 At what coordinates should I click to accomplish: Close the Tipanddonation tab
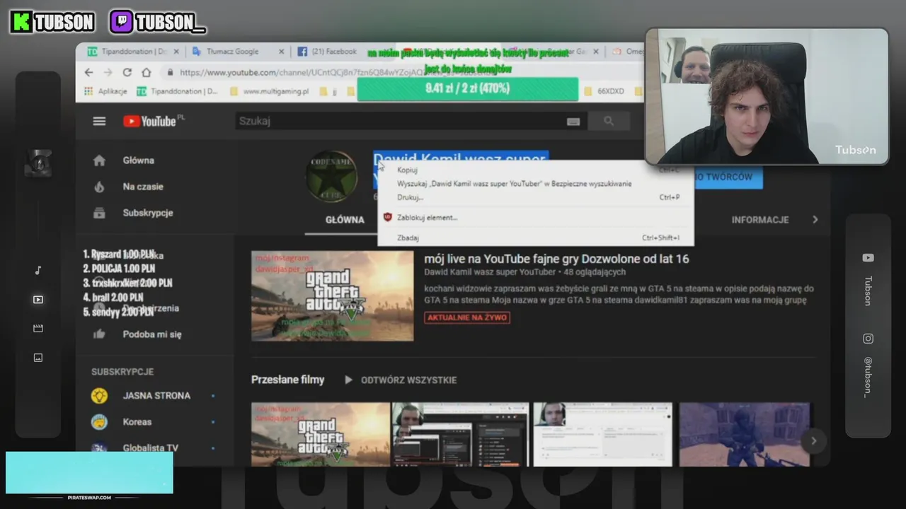pyautogui.click(x=176, y=52)
